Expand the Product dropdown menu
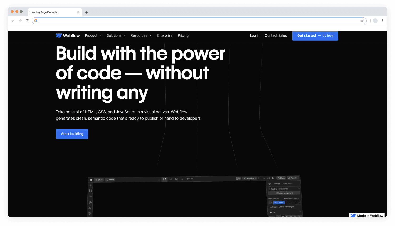This screenshot has width=395, height=226. tap(93, 35)
